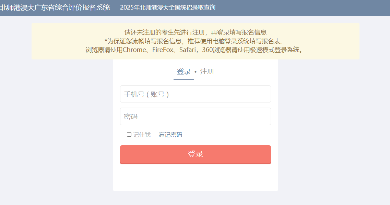Focus the 手机号（账号）input field
Viewport: 390px width, 205px height.
[x=196, y=94]
